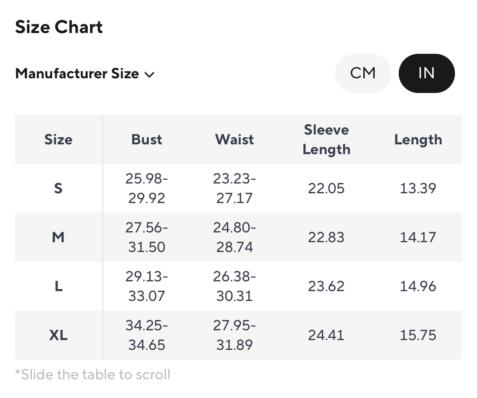Switch units to CM

pyautogui.click(x=363, y=73)
